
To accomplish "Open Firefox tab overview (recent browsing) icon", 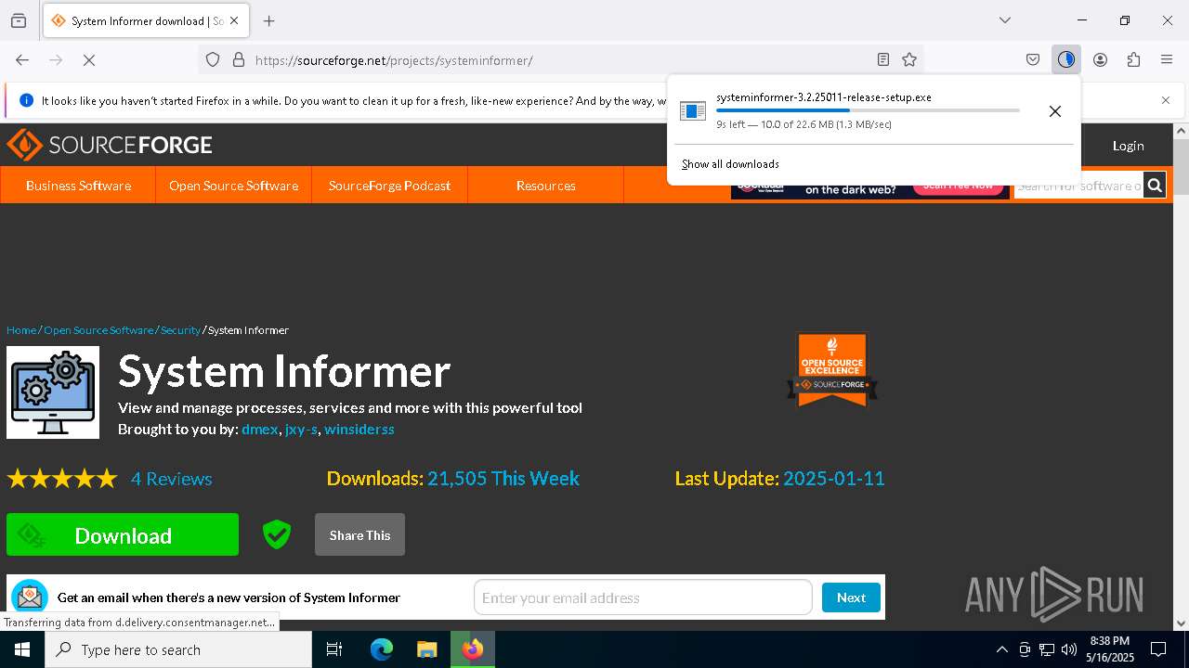I will [x=19, y=20].
